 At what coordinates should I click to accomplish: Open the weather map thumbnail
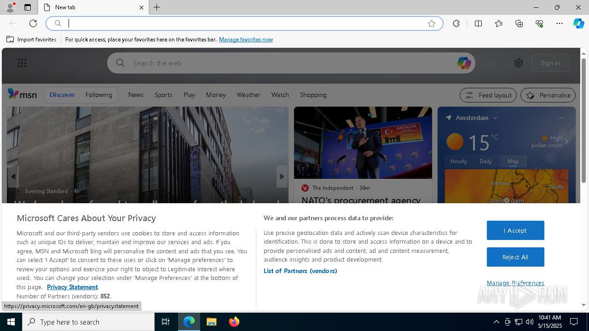coord(507,186)
